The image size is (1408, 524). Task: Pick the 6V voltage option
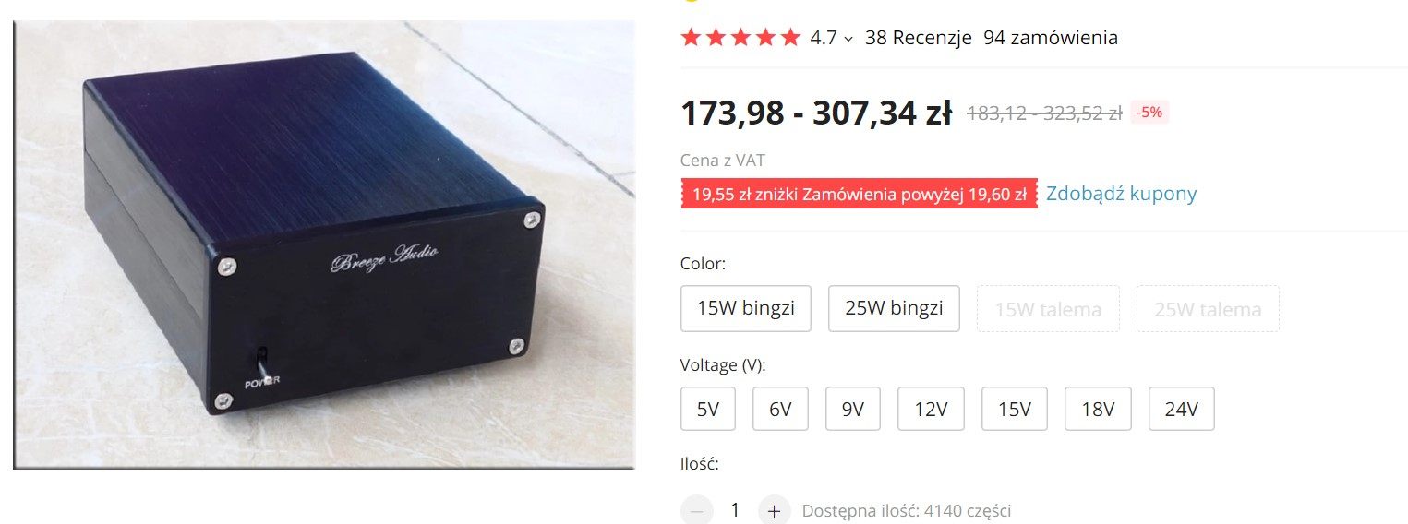click(780, 409)
